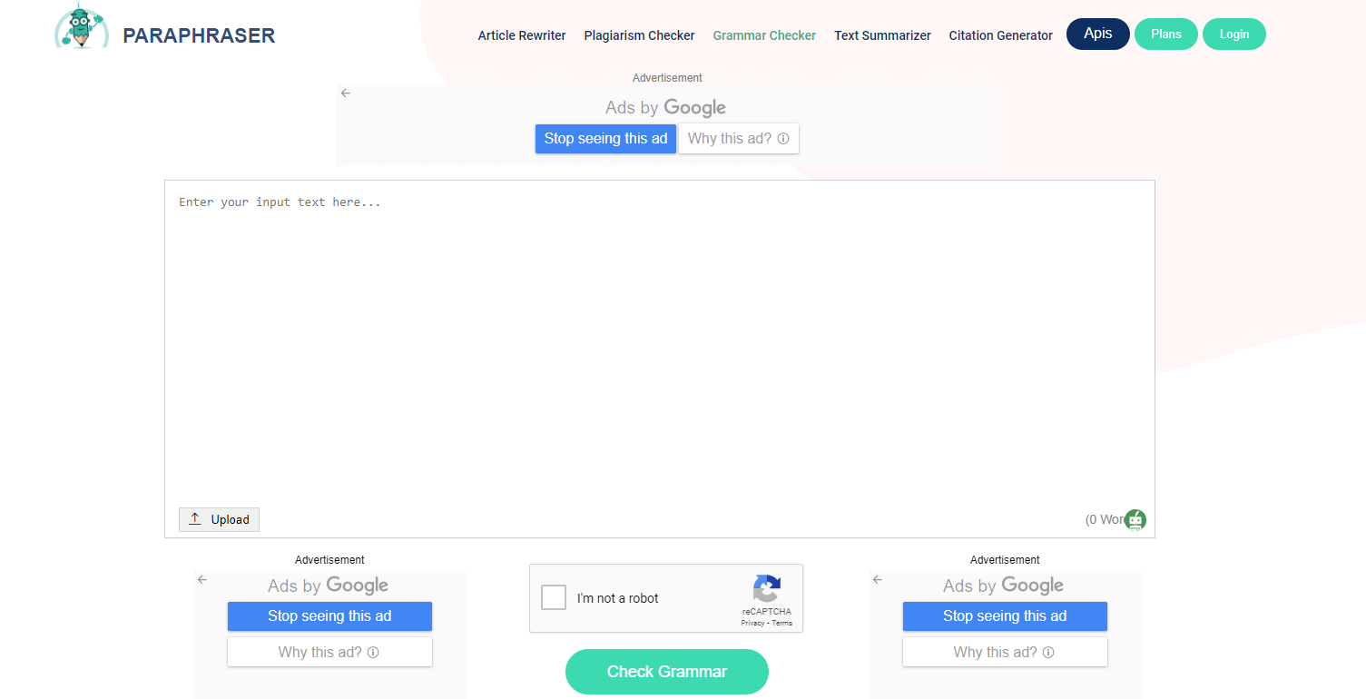Viewport: 1366px width, 699px height.
Task: Go to the Grammar Checker page
Action: click(x=764, y=35)
